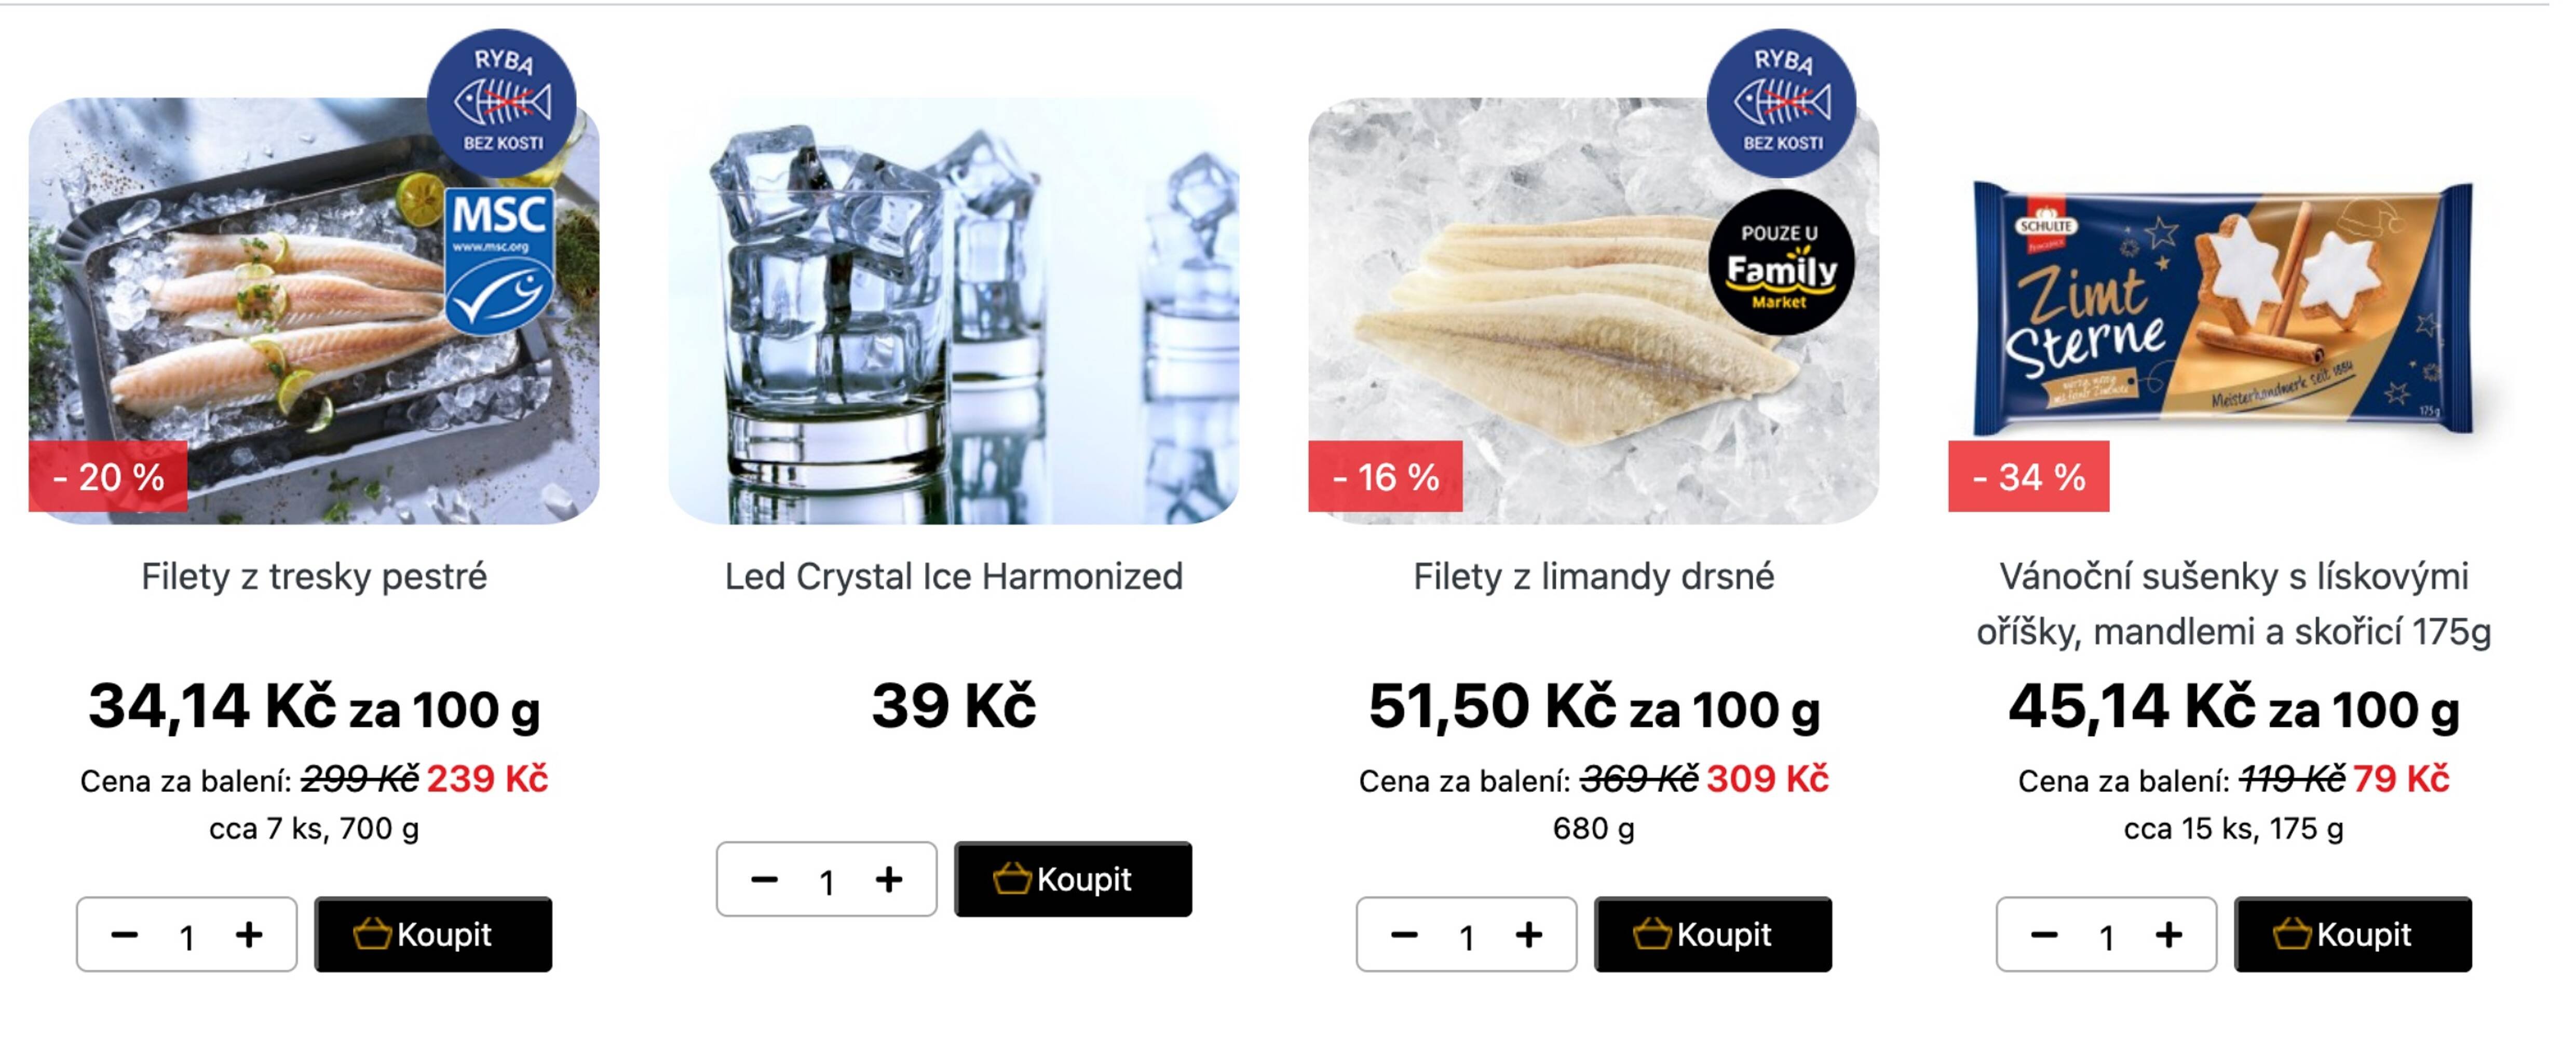
Task: Increase quantity of Filety z limandy drsné
Action: [x=1529, y=935]
